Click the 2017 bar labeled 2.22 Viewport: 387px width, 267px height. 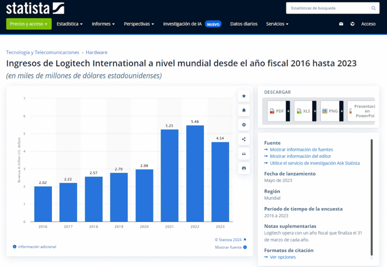point(68,202)
